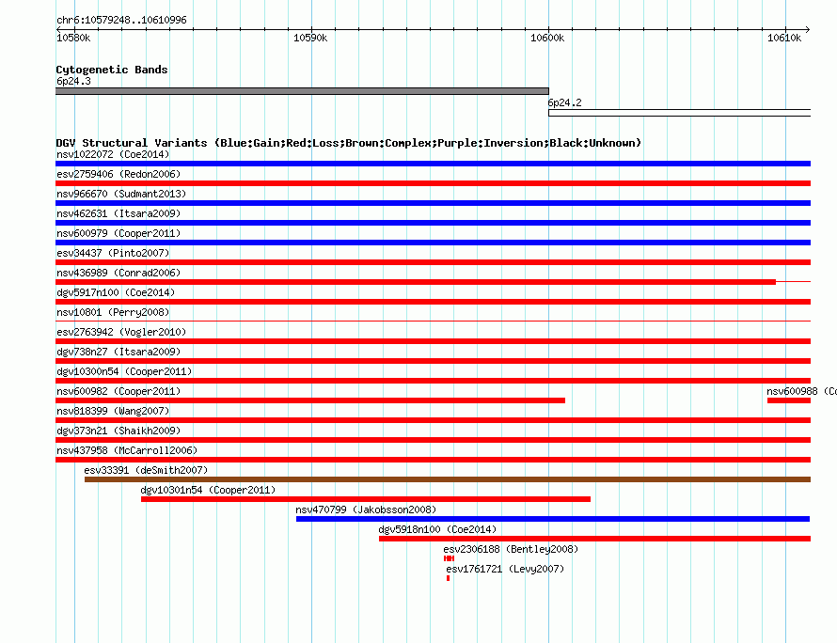Click the white 6p24.2 cytogenetic band

(x=680, y=113)
